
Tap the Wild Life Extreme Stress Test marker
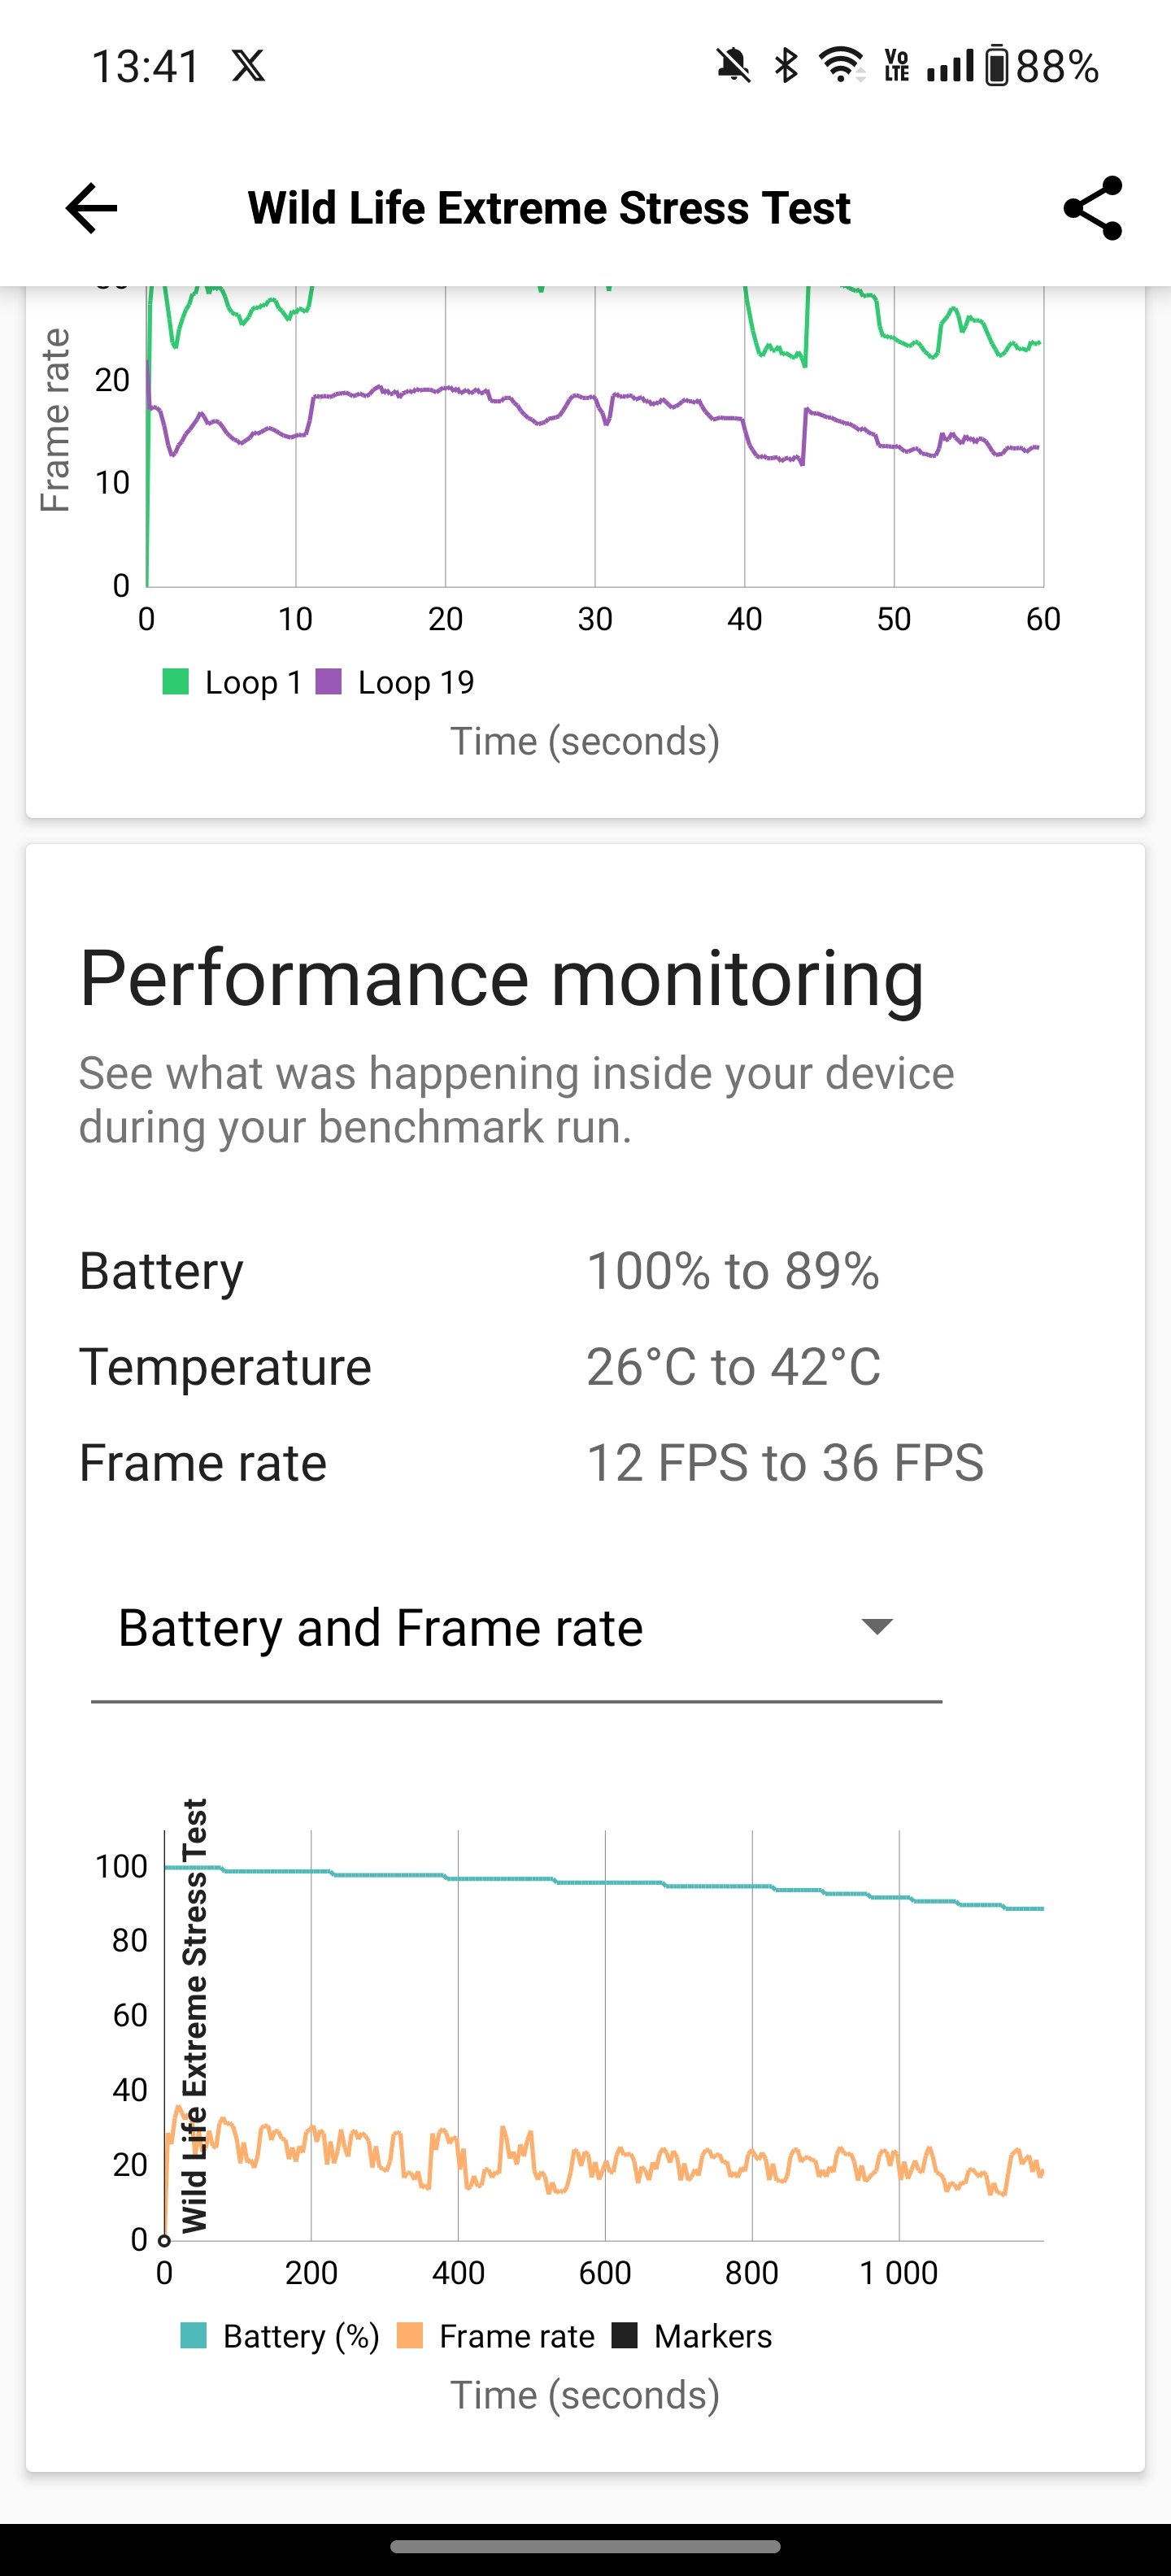pyautogui.click(x=194, y=2015)
